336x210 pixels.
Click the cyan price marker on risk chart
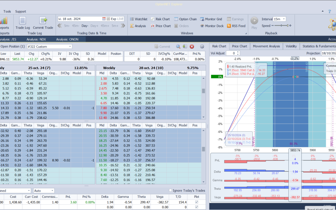pyautogui.click(x=295, y=77)
